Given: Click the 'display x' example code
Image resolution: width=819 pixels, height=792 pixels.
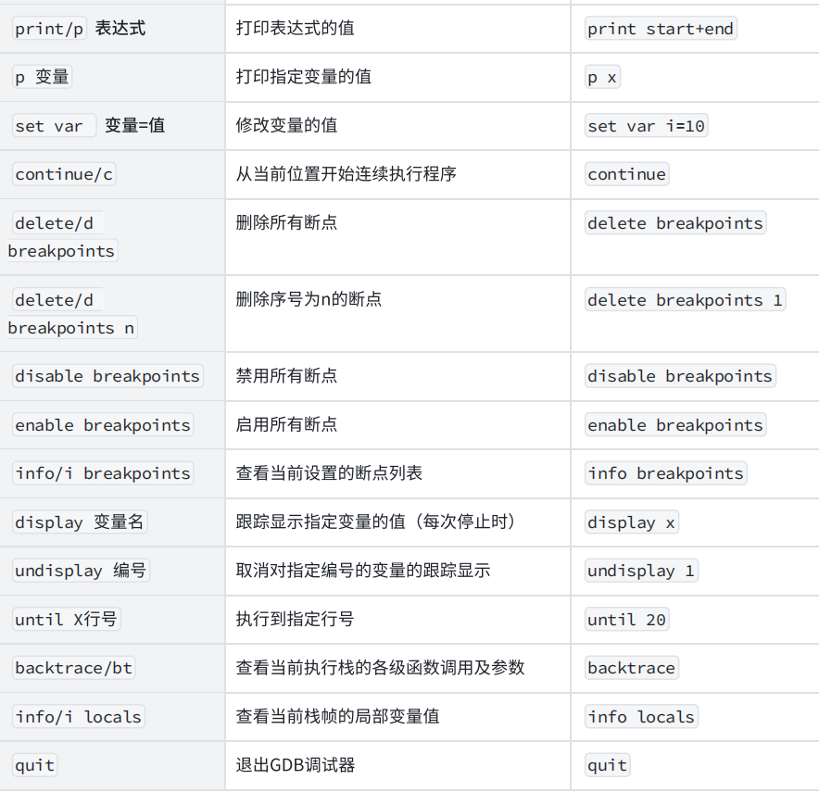Looking at the screenshot, I should (632, 522).
